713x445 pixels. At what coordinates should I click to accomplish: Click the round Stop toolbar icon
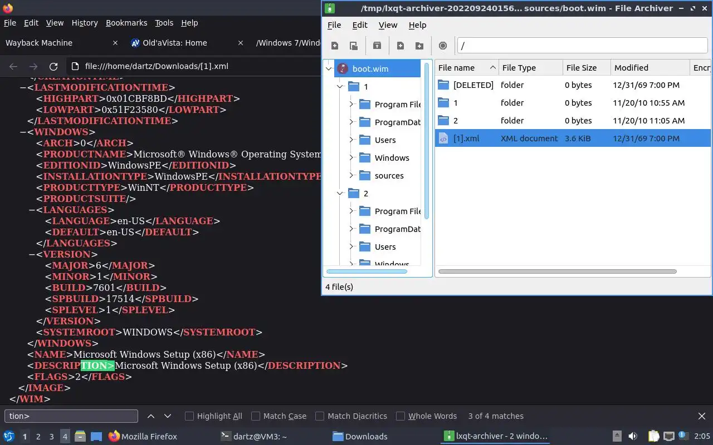point(443,46)
